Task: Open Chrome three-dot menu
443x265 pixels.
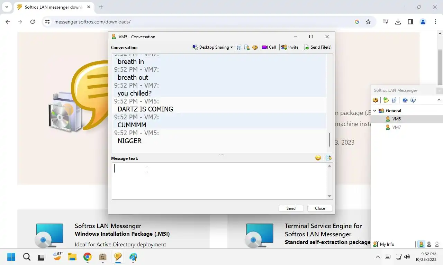Action: [435, 22]
